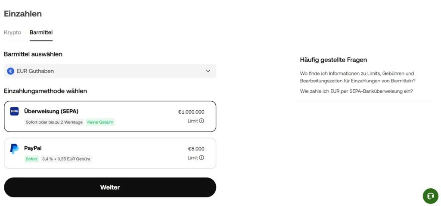This screenshot has width=441, height=206.
Task: Click the EUR currency coin icon
Action: pyautogui.click(x=11, y=71)
